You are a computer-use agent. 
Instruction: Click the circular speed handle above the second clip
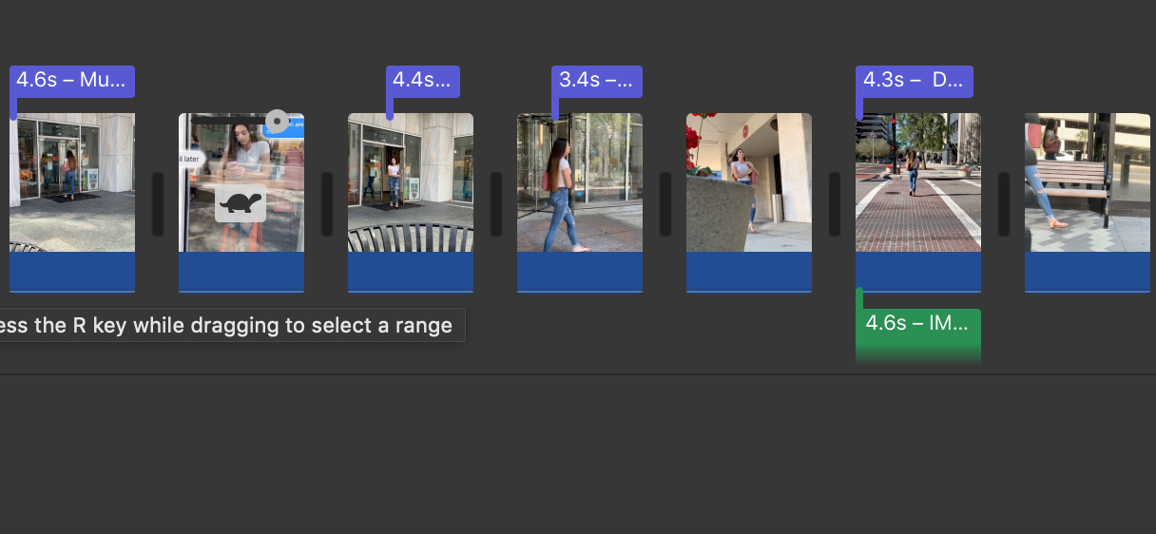(x=277, y=122)
